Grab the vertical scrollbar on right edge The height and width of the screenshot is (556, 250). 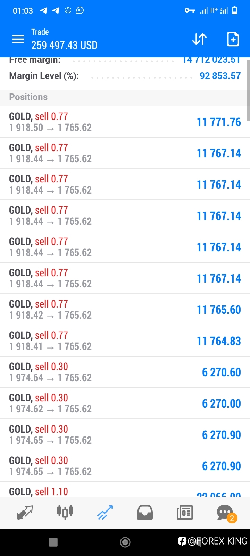click(248, 90)
